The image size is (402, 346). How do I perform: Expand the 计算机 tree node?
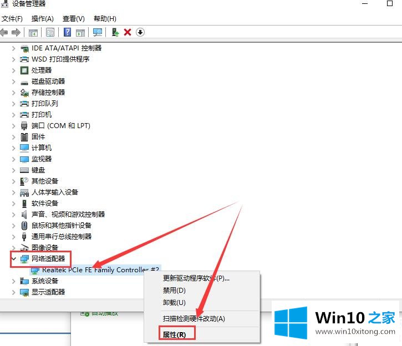[14, 148]
